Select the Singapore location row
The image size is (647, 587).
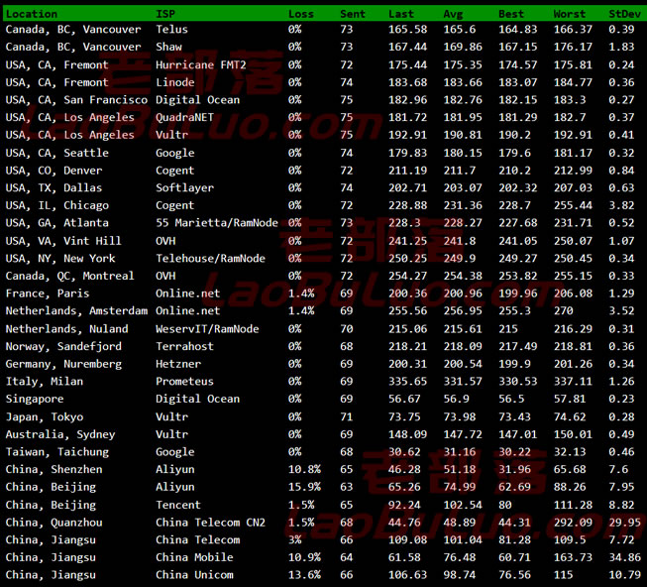[x=35, y=399]
